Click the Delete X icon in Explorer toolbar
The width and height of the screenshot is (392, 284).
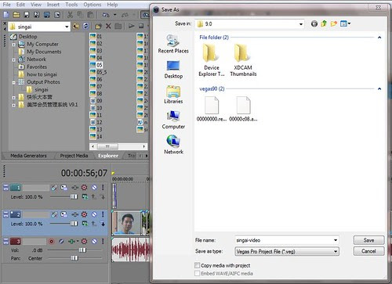point(108,26)
